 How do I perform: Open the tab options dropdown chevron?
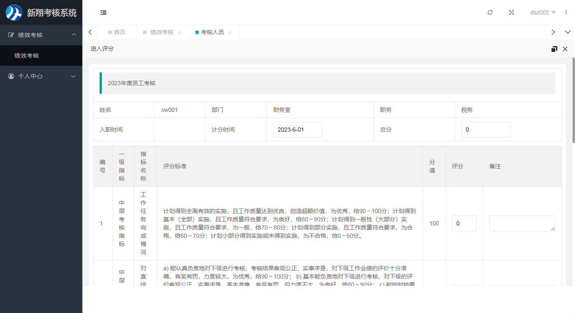coord(568,32)
